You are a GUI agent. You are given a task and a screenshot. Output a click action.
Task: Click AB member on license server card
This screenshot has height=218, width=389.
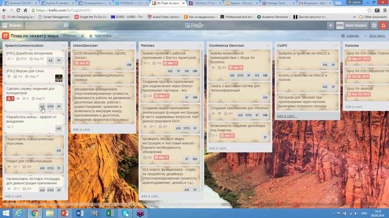click(42, 107)
